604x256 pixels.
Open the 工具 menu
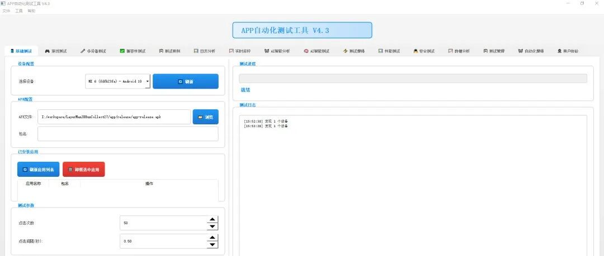click(19, 11)
